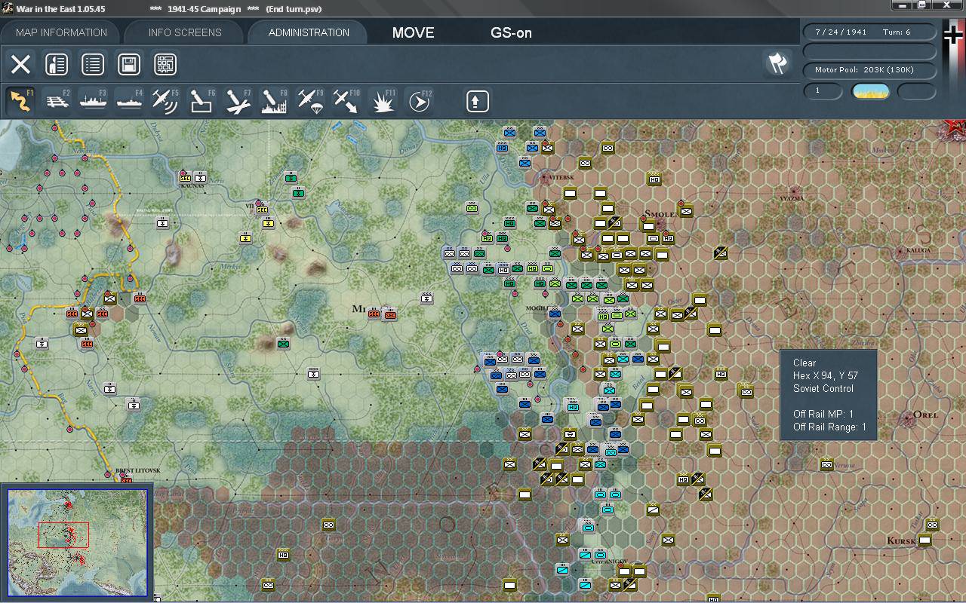Viewport: 966px width, 603px height.
Task: Click the MOVE mode label
Action: point(414,32)
